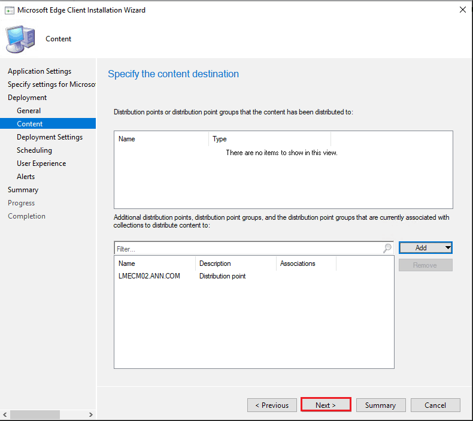473x421 pixels.
Task: Go to the Alerts page
Action: tap(26, 177)
